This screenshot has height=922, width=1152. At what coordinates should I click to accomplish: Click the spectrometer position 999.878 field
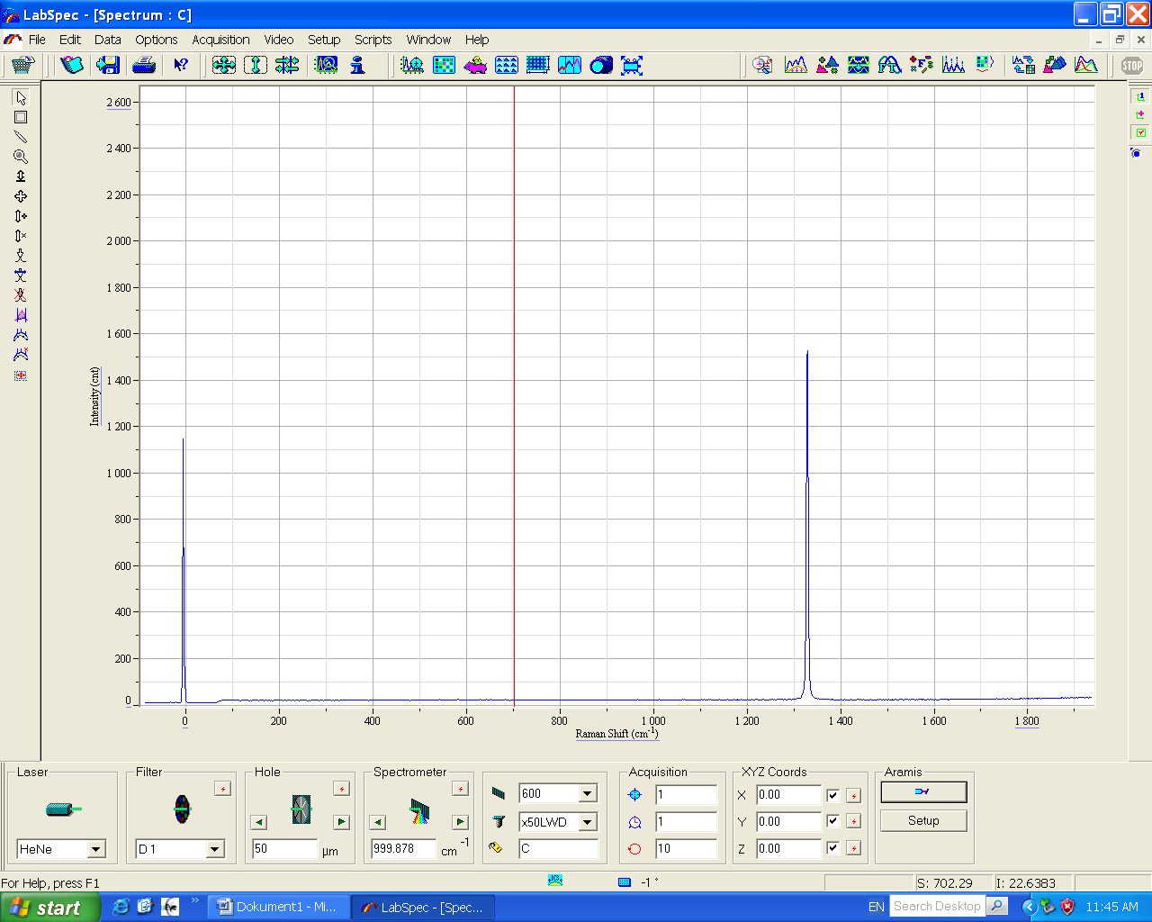click(403, 849)
